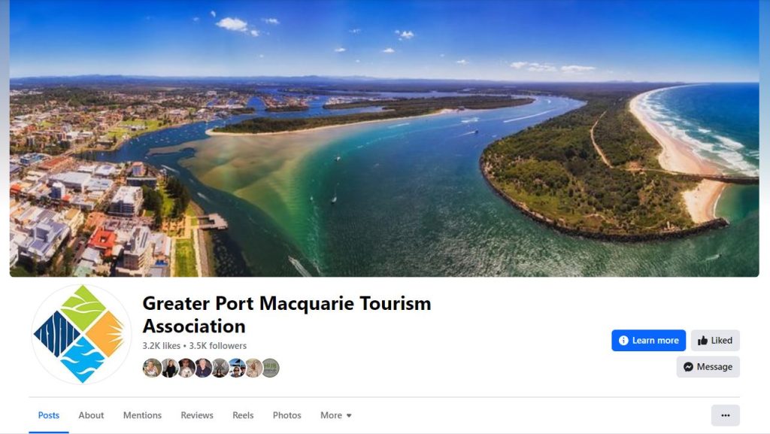Viewport: 770px width, 434px height.
Task: Click the last follower avatar in row
Action: tap(270, 368)
